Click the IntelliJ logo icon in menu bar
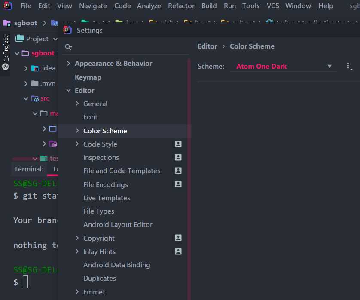The image size is (360, 300). coord(8,6)
